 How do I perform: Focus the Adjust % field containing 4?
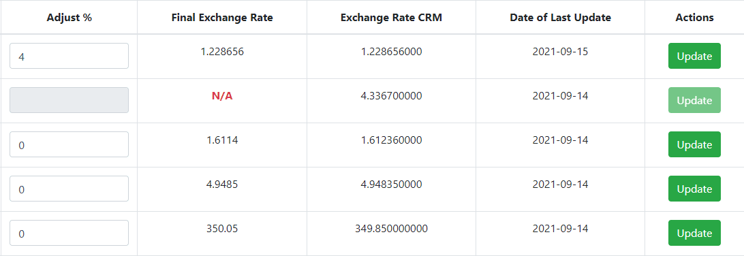tap(69, 56)
